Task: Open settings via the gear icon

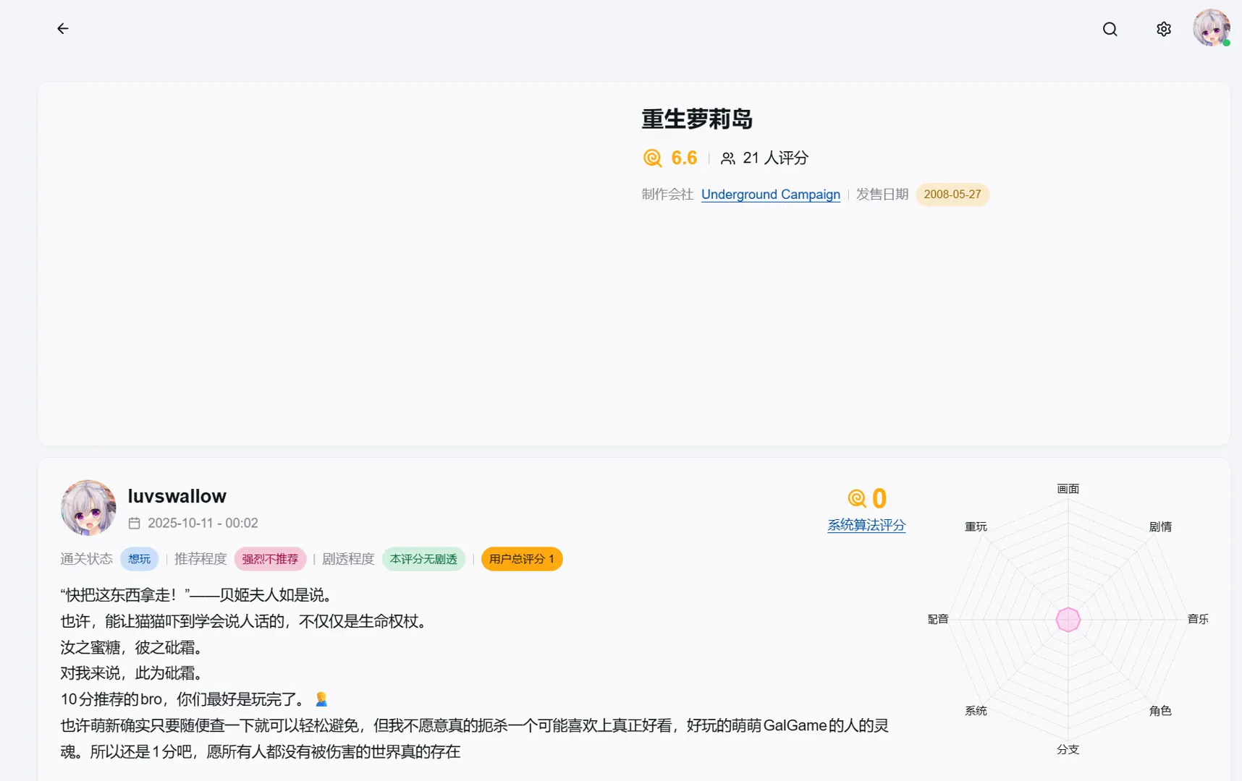Action: point(1163,29)
